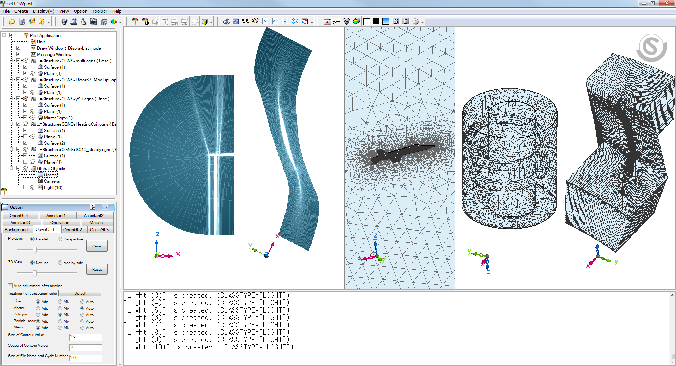Select side-by-side 3D View option
This screenshot has height=366, width=676.
point(60,263)
